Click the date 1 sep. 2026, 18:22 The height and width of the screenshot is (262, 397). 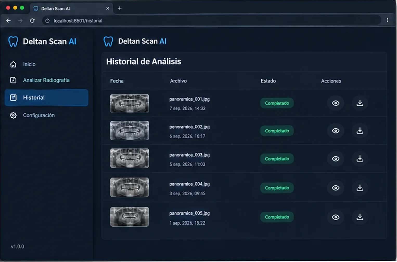187,223
